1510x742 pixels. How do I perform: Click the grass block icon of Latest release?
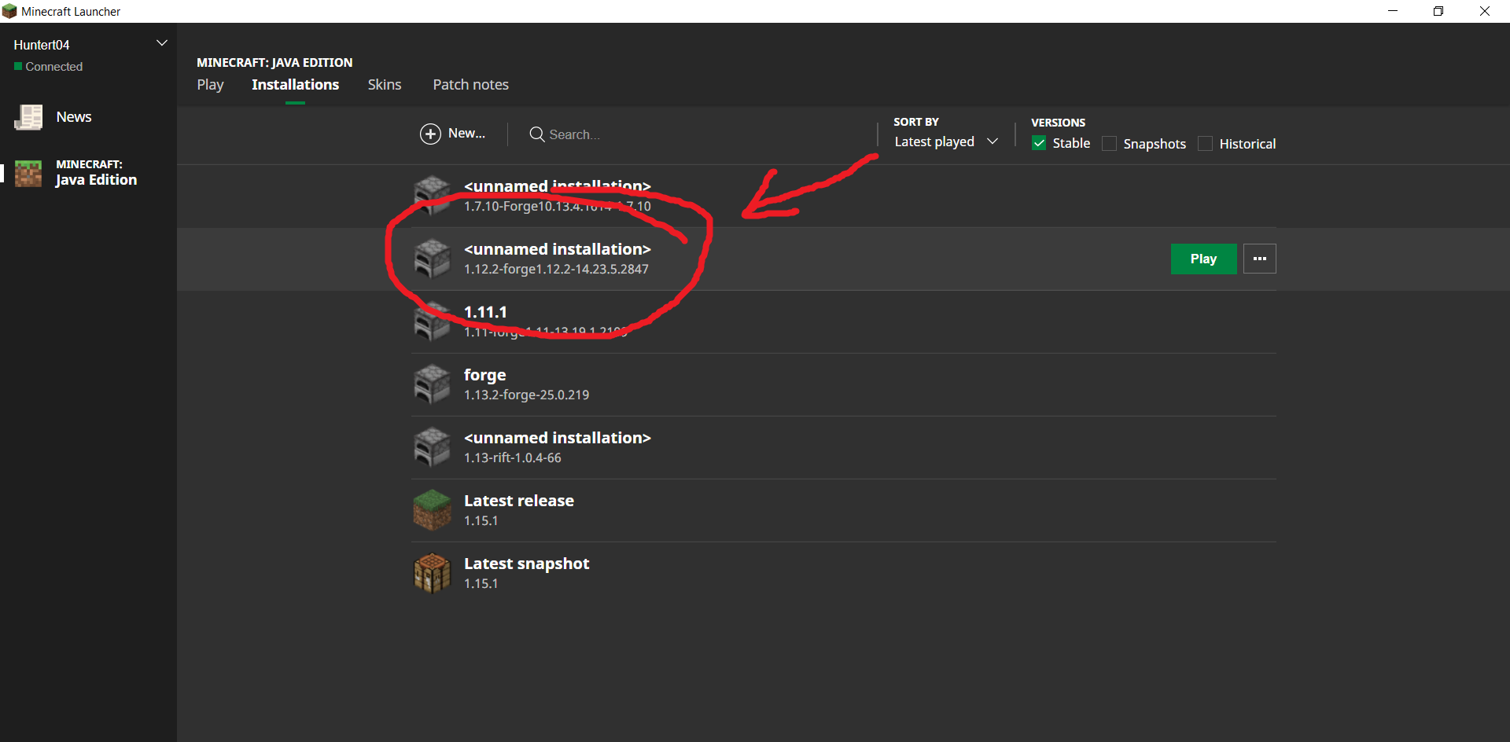point(432,510)
